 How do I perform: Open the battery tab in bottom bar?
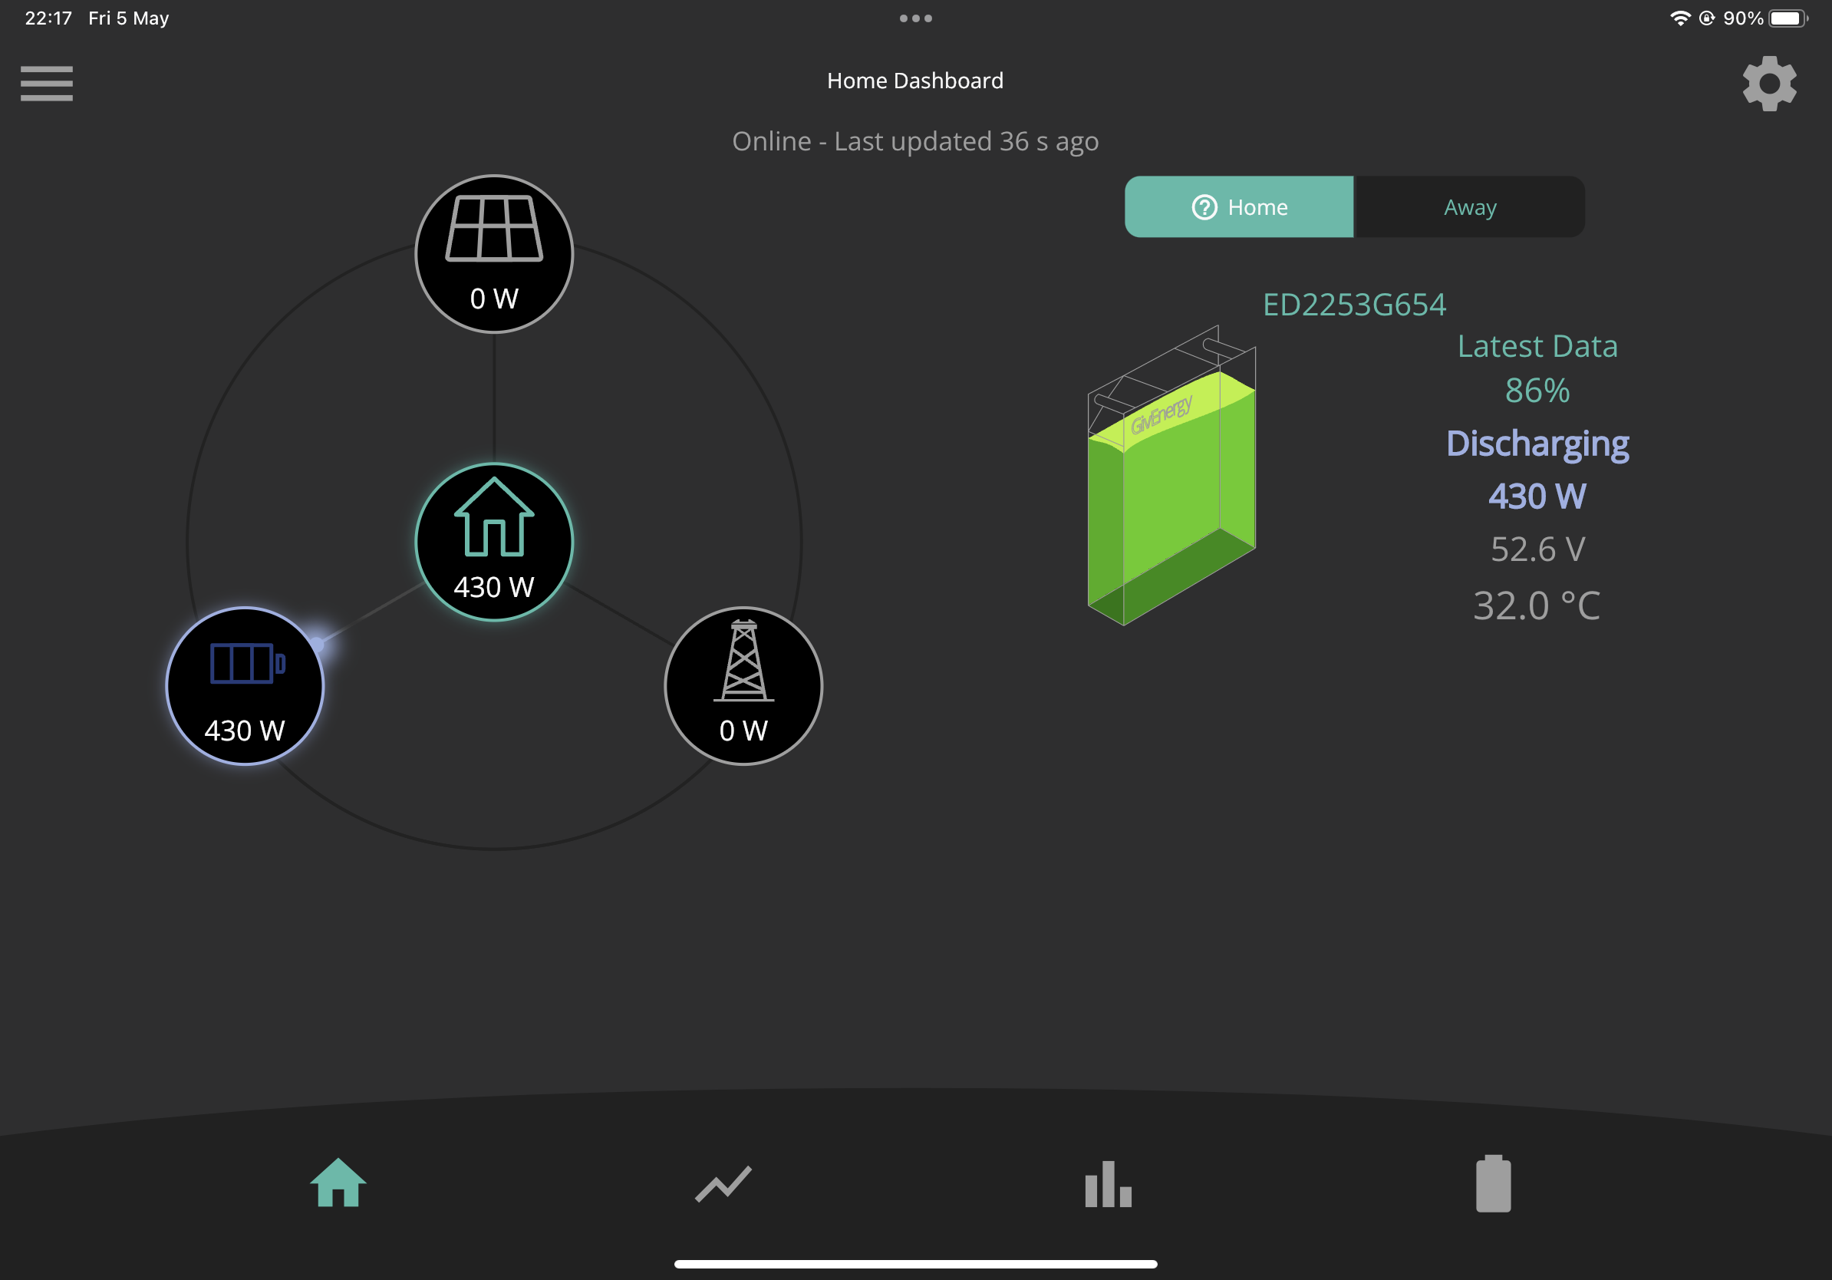1493,1183
